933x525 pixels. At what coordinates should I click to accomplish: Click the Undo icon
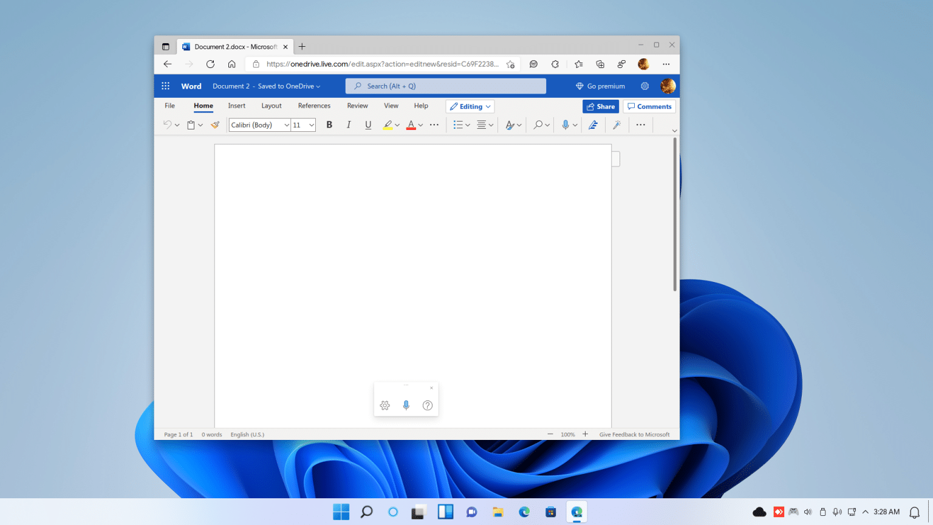(168, 125)
